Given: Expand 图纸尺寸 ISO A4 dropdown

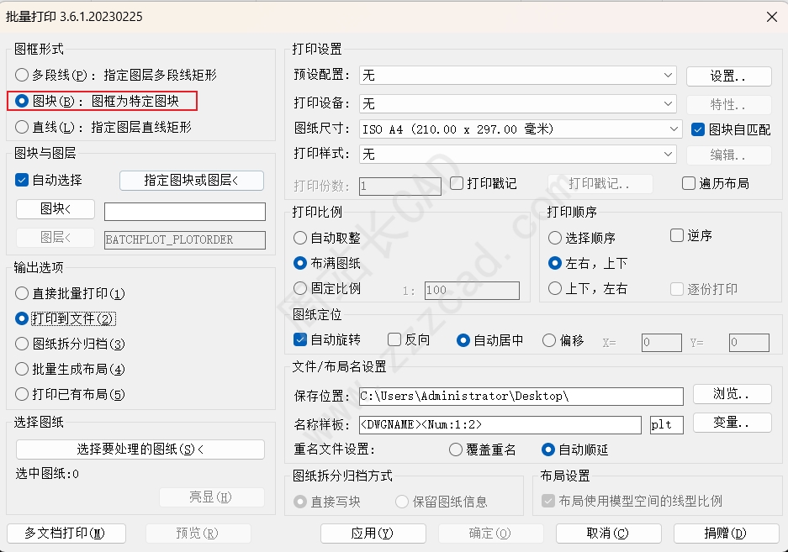Looking at the screenshot, I should 520,129.
